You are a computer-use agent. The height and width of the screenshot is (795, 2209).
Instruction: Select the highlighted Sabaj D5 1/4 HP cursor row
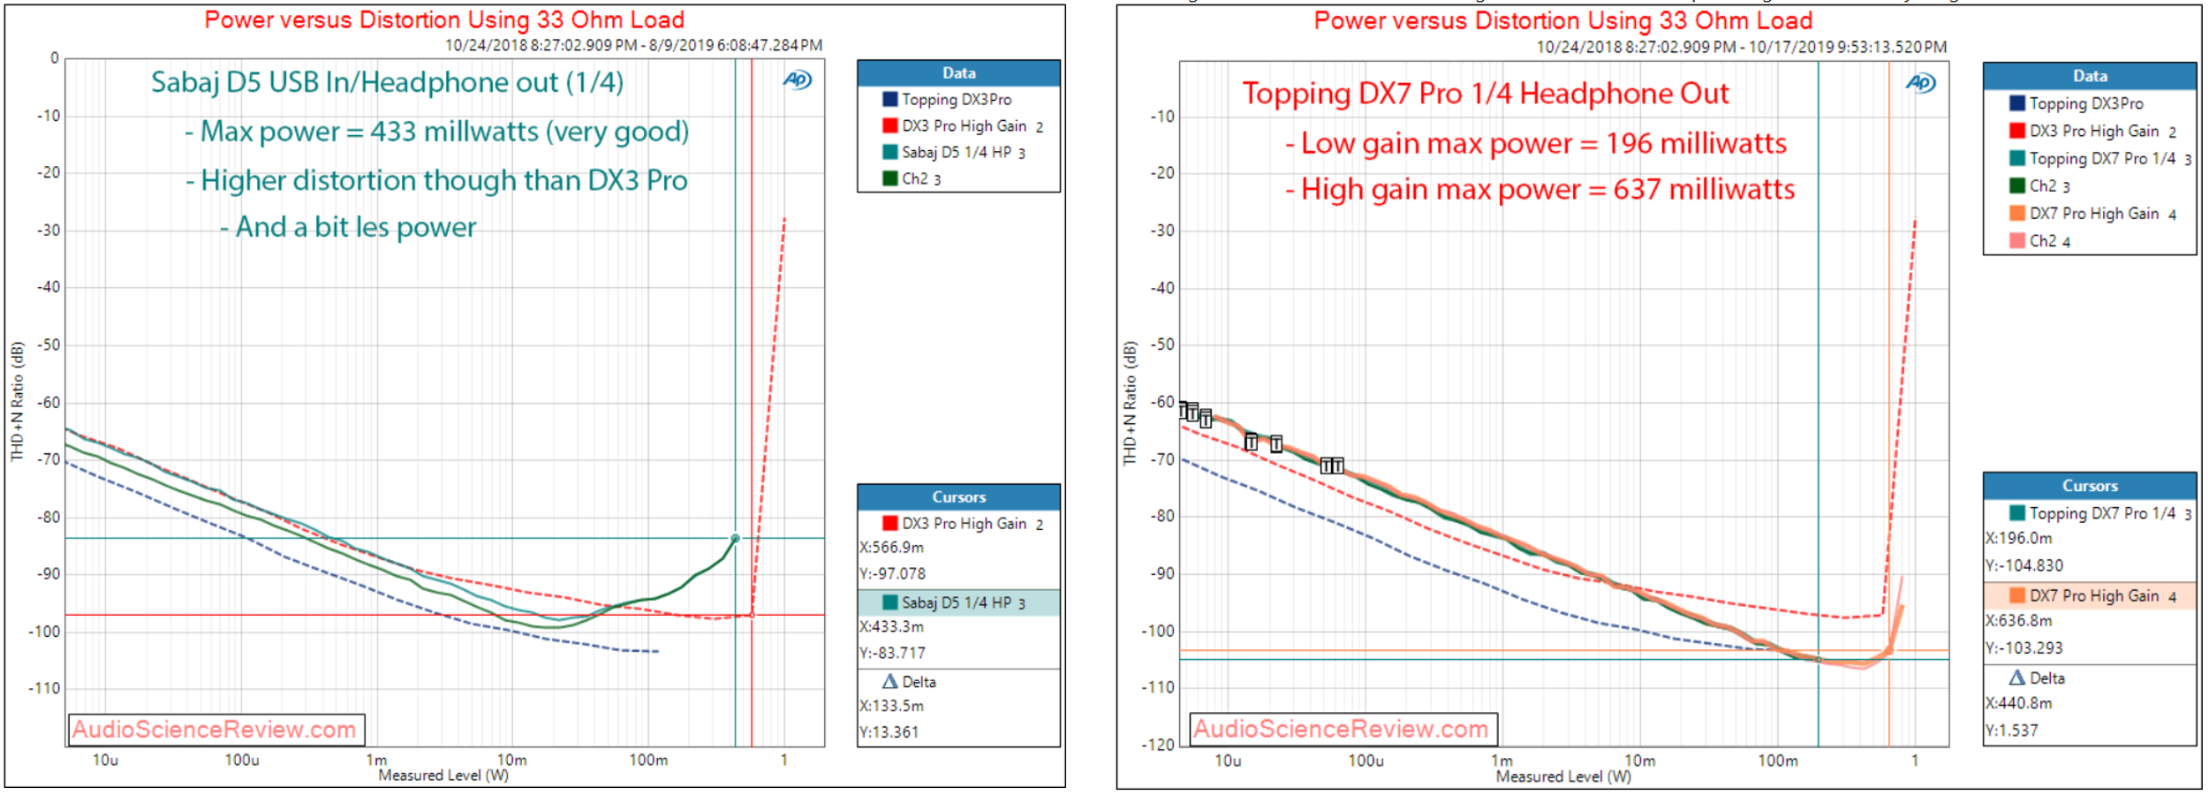click(958, 602)
